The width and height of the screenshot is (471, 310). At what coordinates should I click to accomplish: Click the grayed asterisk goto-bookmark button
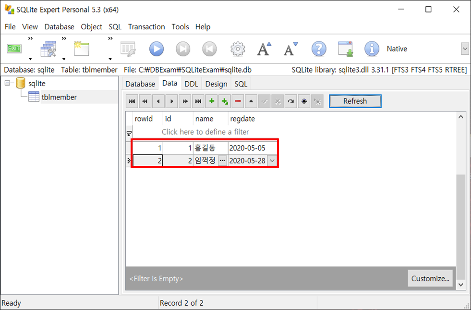pos(317,101)
